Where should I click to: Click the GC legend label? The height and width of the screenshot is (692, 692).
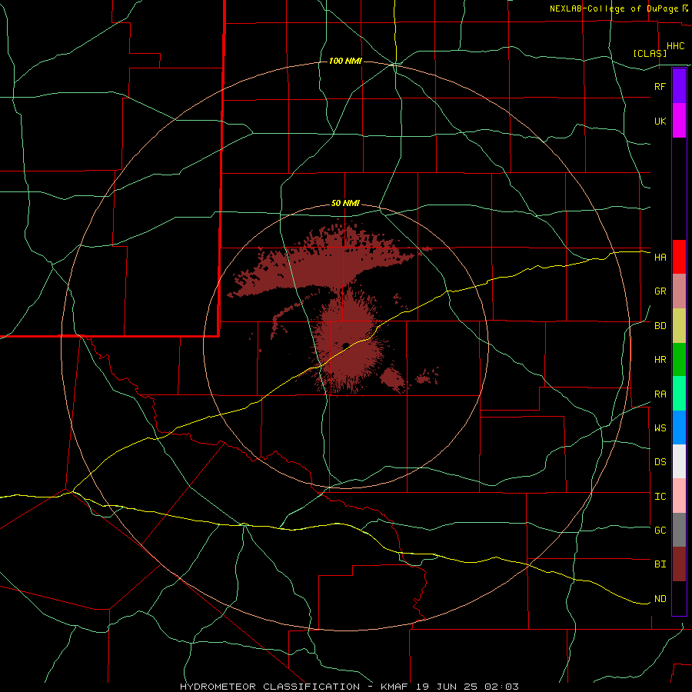pyautogui.click(x=660, y=531)
